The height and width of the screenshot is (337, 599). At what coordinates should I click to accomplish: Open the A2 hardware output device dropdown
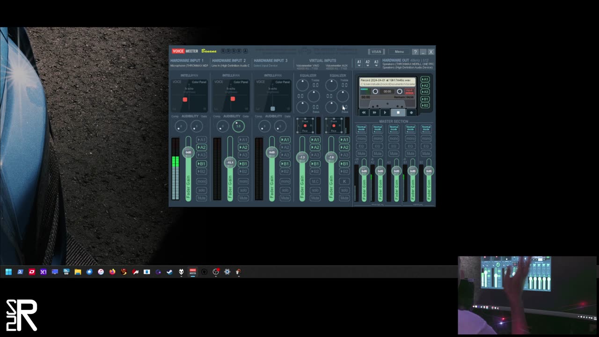(x=367, y=63)
